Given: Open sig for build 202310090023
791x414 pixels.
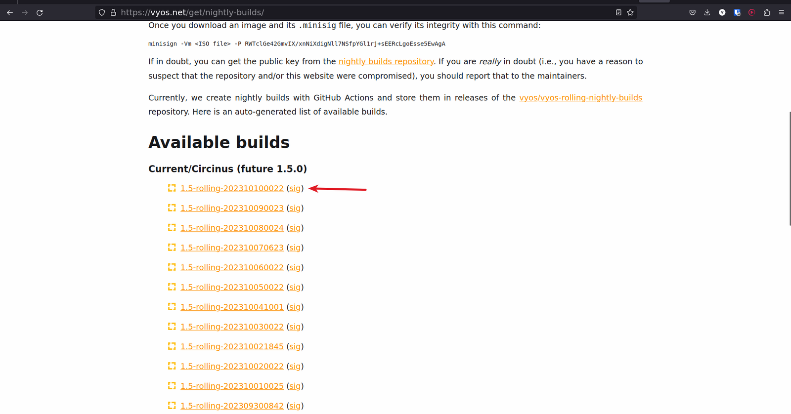Looking at the screenshot, I should 295,208.
